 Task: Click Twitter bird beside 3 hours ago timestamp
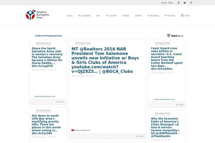coord(72,76)
